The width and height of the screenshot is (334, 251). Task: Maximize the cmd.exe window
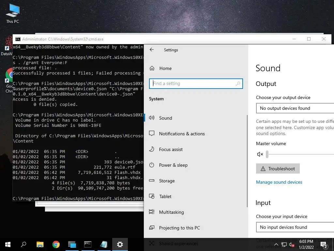tap(309, 39)
